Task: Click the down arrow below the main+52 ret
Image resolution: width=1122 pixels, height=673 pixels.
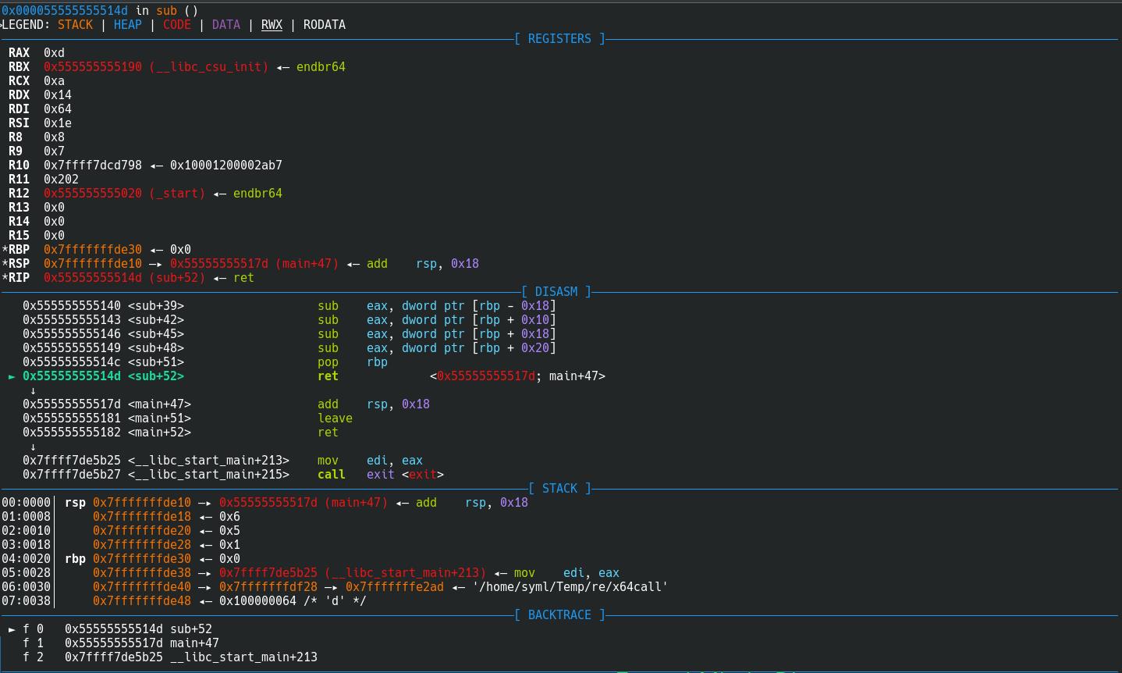Action: (x=33, y=447)
